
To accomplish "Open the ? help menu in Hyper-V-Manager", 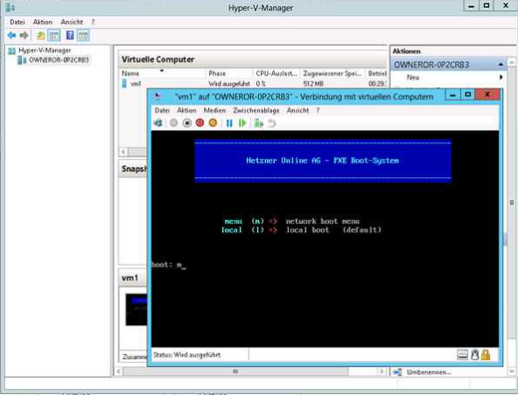I will (93, 22).
